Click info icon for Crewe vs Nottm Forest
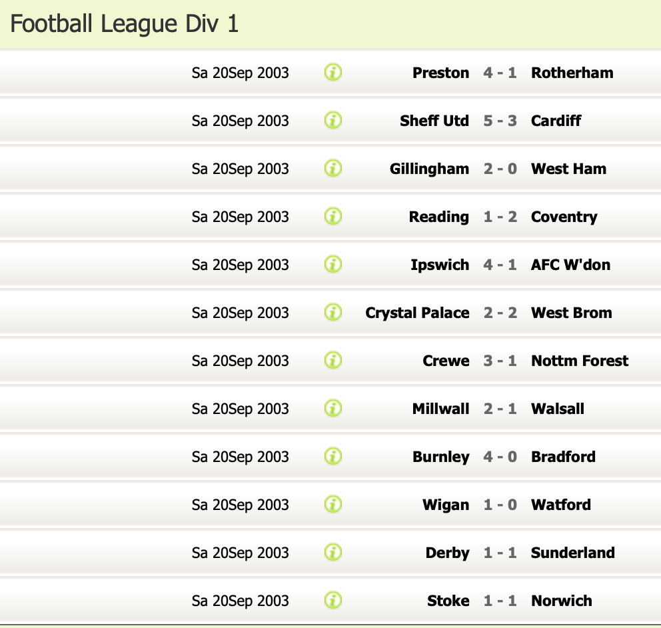The width and height of the screenshot is (661, 628). click(333, 360)
